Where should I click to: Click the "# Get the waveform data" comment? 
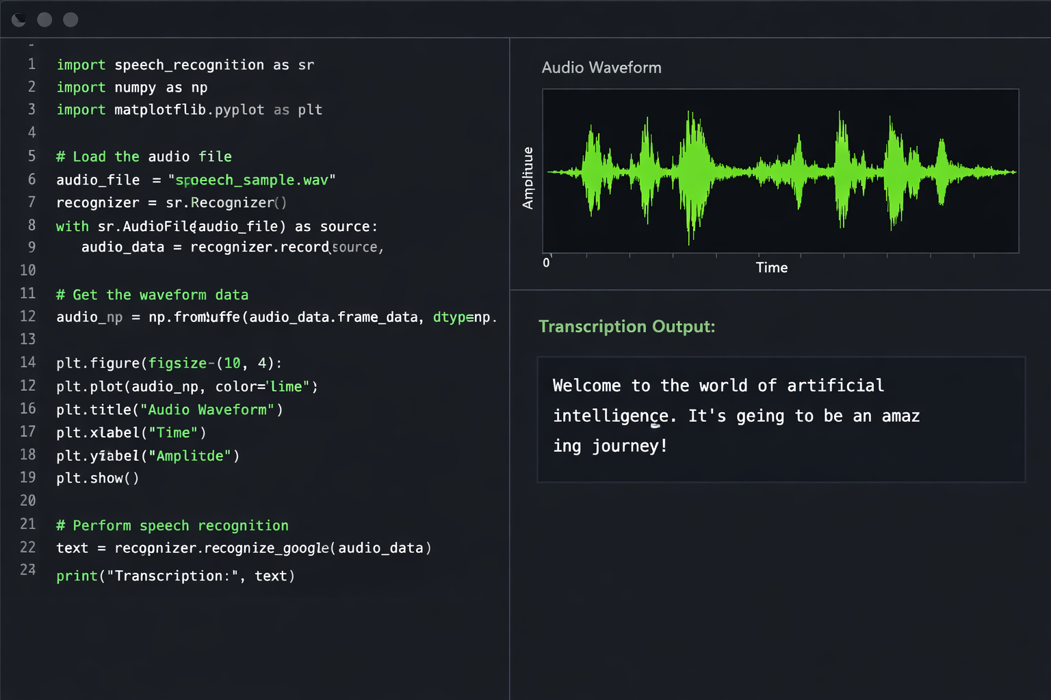click(152, 295)
